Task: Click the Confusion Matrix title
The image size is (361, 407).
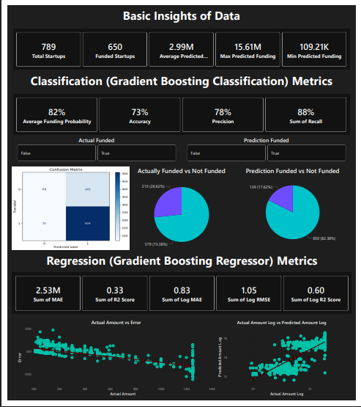Action: (66, 169)
